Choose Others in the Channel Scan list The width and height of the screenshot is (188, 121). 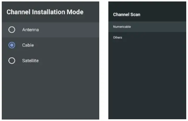pyautogui.click(x=118, y=38)
